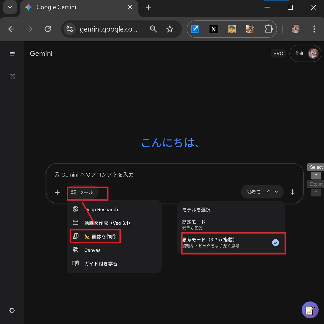
Task: Open the Chrome profile avatar
Action: click(296, 29)
